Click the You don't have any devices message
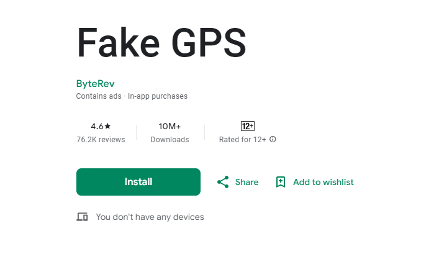The image size is (421, 254). click(x=150, y=217)
